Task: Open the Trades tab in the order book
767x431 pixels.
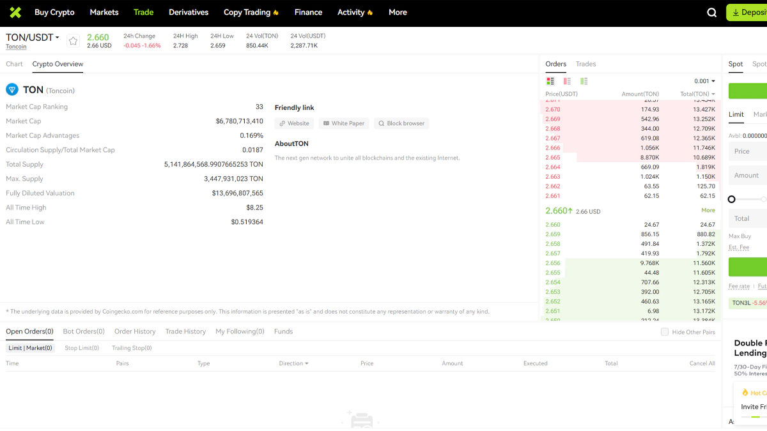Action: tap(585, 64)
